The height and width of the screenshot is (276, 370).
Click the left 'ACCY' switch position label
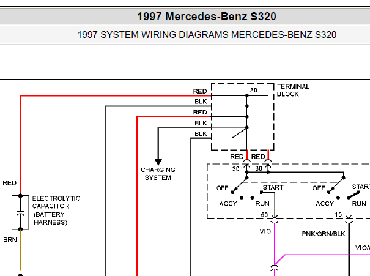[228, 204]
